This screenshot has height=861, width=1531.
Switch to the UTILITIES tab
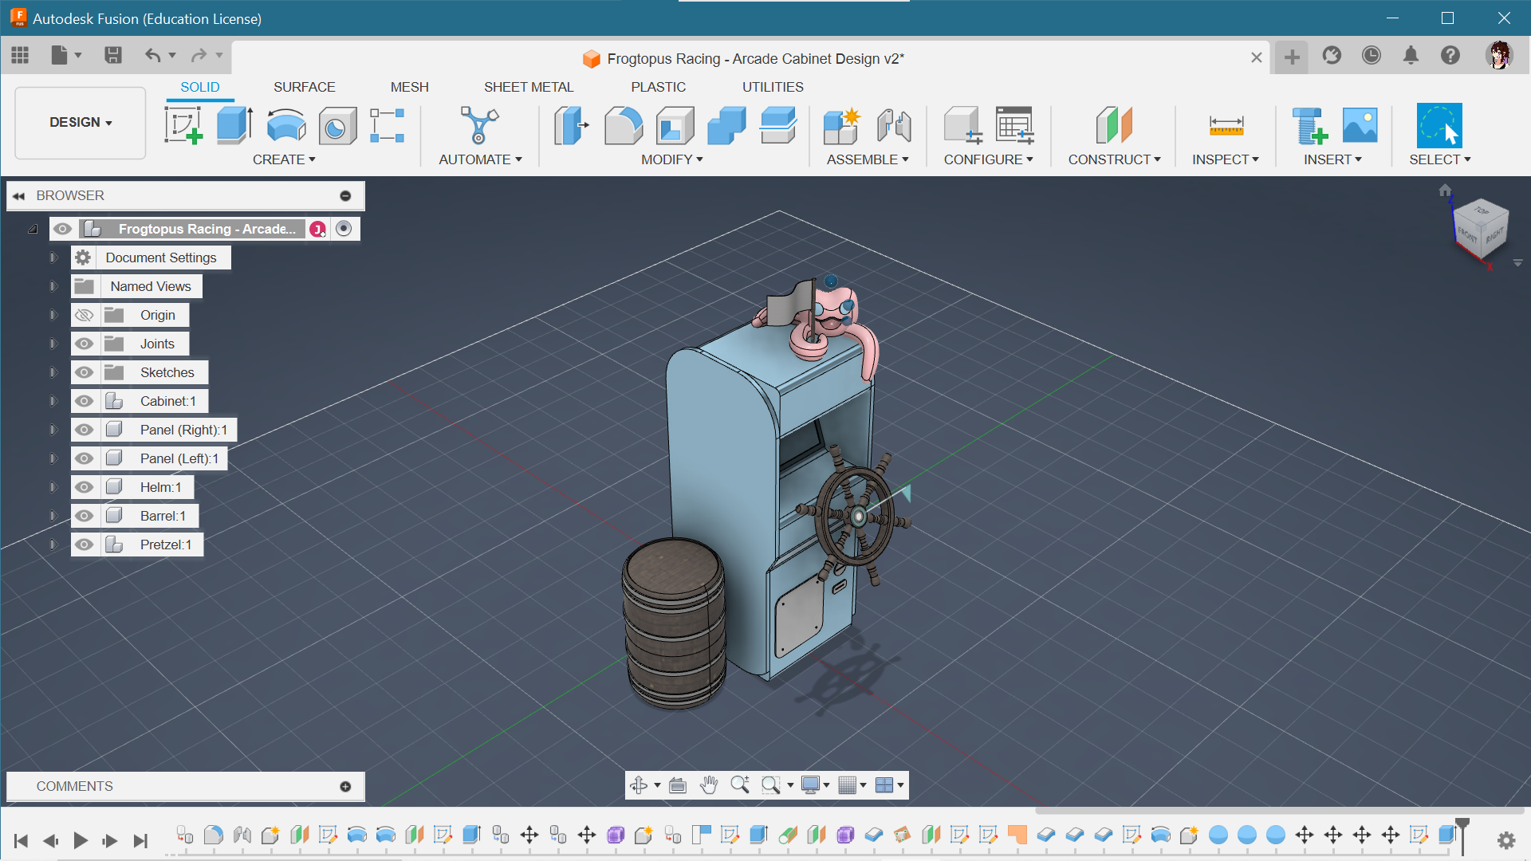773,87
